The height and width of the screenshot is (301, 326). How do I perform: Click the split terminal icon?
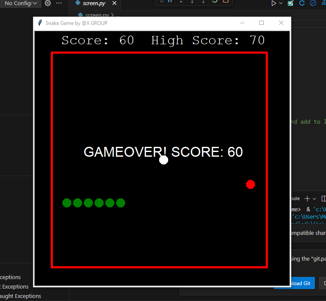[x=324, y=199]
